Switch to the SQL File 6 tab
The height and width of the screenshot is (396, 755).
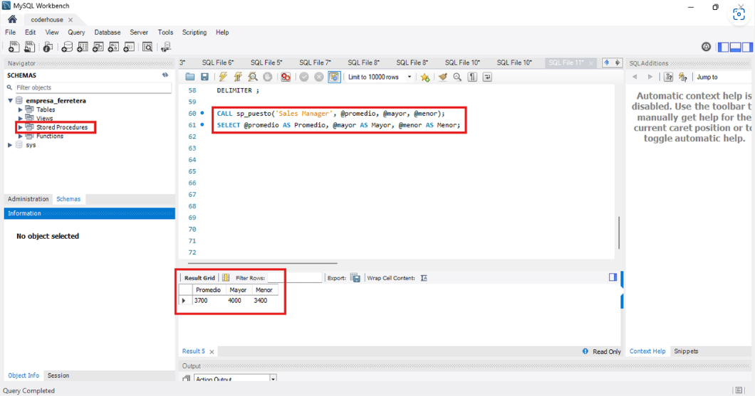pyautogui.click(x=218, y=63)
